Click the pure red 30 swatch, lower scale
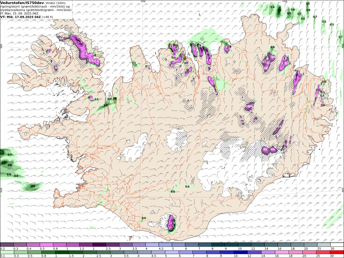The image size is (344, 258). tap(337, 252)
